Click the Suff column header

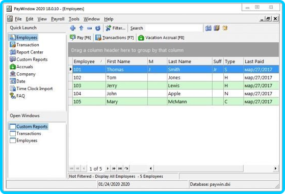point(218,62)
